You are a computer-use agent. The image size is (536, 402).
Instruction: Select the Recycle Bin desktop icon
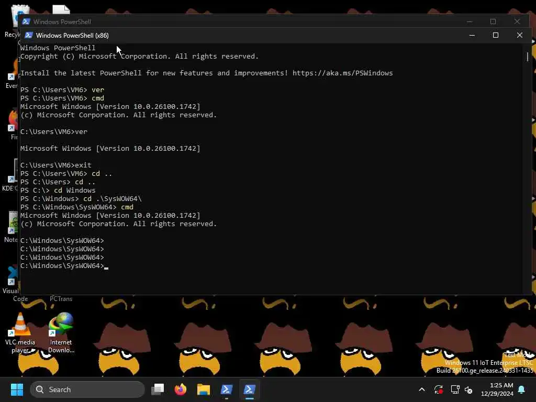[x=13, y=20]
